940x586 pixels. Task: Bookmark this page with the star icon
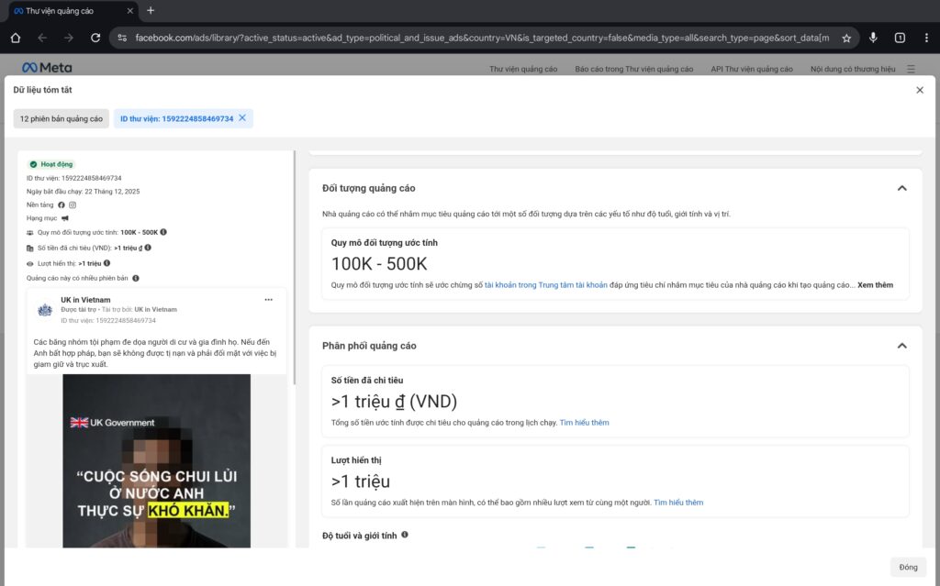[x=846, y=38]
